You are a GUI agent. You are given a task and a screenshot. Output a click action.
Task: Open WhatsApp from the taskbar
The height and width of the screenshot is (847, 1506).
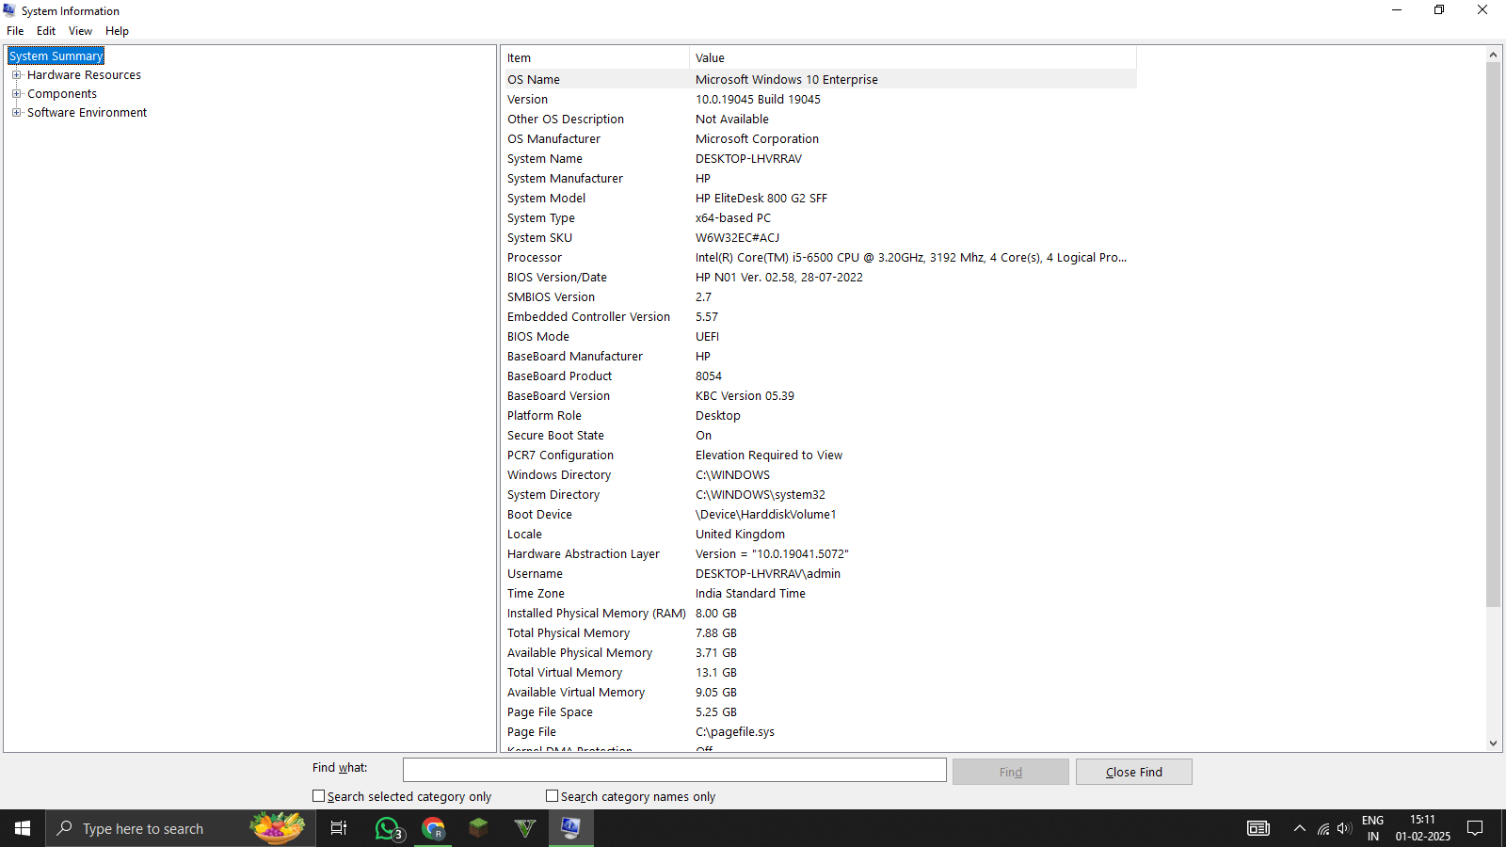[388, 828]
